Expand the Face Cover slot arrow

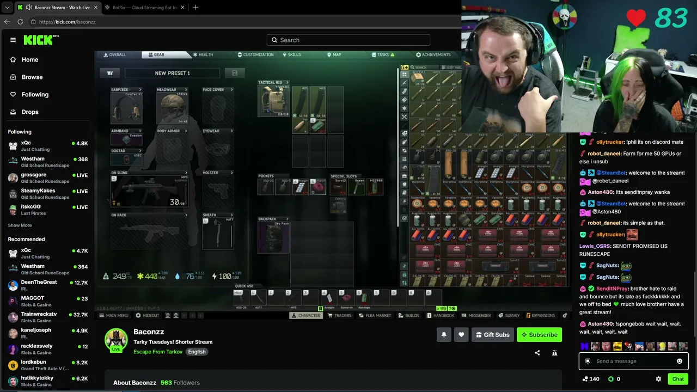(231, 90)
